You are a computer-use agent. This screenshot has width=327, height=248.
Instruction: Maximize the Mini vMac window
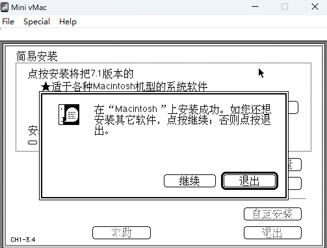(x=285, y=7)
